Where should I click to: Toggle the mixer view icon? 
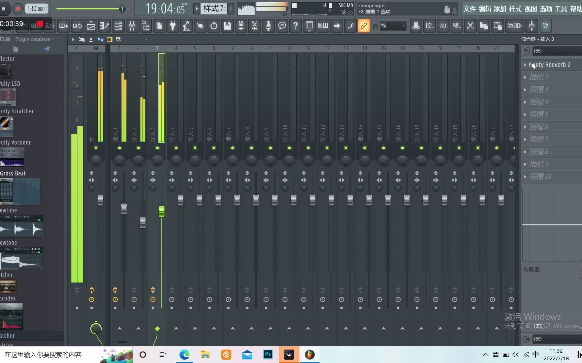click(132, 26)
